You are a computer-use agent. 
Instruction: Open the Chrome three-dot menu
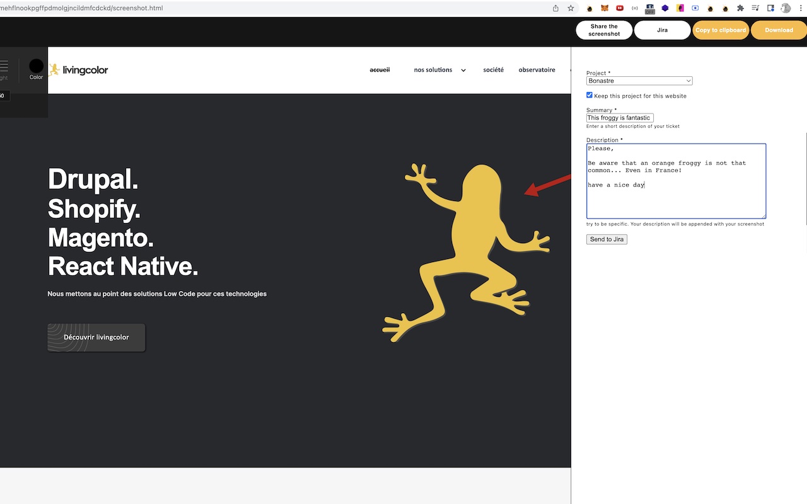click(801, 8)
